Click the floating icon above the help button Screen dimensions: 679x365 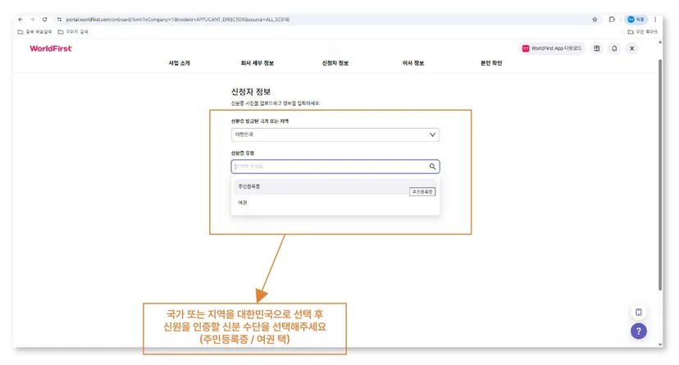tap(638, 313)
